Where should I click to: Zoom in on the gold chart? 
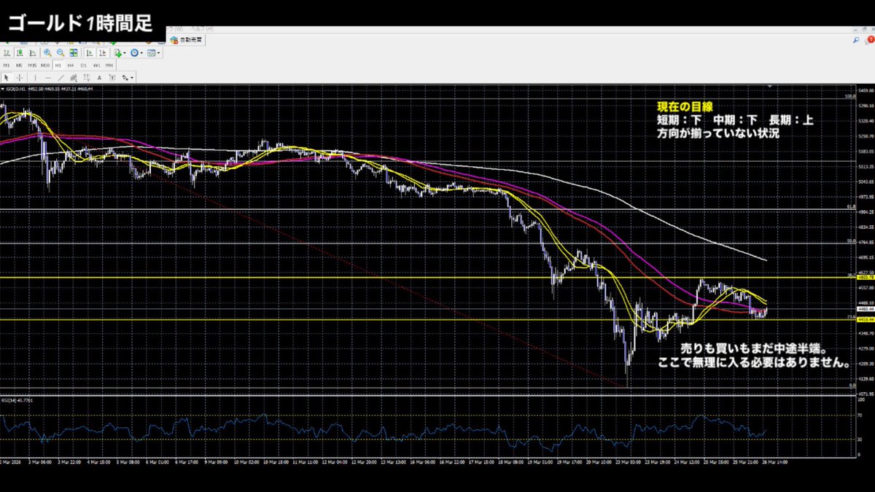pyautogui.click(x=47, y=53)
